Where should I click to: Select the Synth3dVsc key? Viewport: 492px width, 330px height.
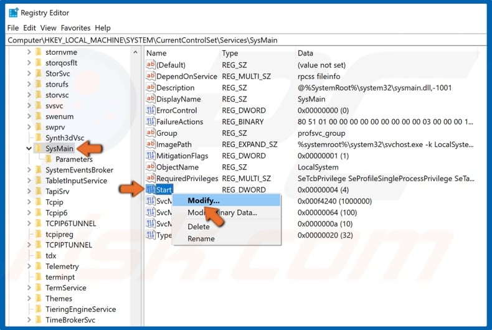click(x=65, y=138)
